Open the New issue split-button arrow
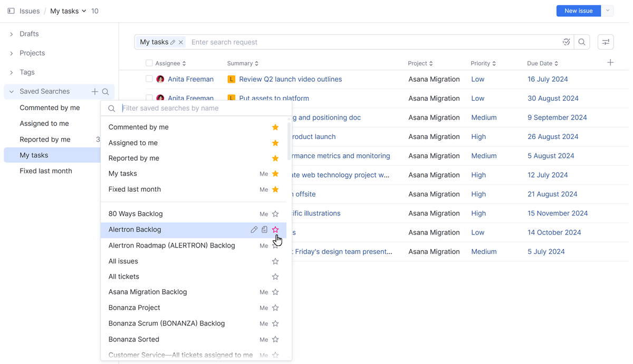This screenshot has height=364, width=633. (608, 11)
